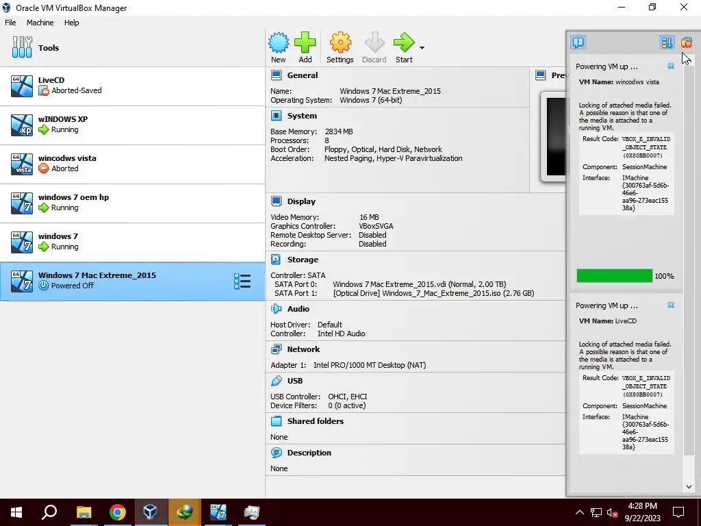The height and width of the screenshot is (526, 701).
Task: Click the 100% green progress bar
Action: [614, 276]
